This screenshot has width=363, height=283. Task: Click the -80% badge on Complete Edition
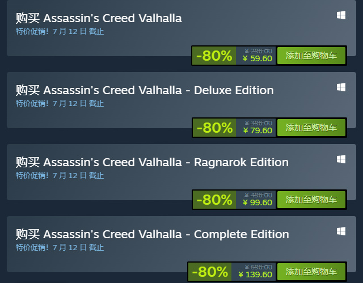pos(210,272)
